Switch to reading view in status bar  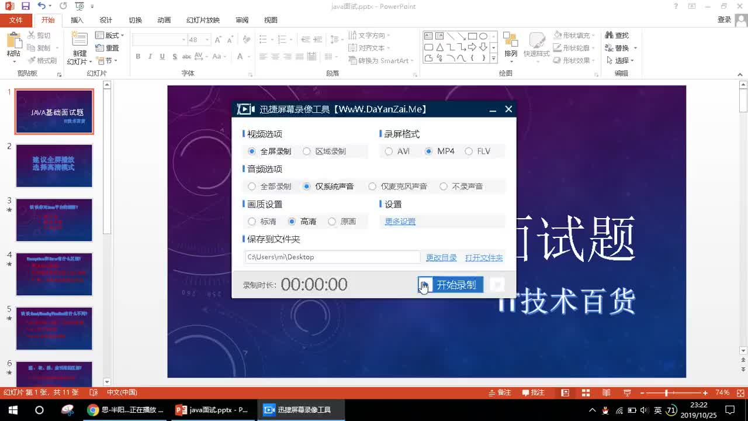(607, 393)
